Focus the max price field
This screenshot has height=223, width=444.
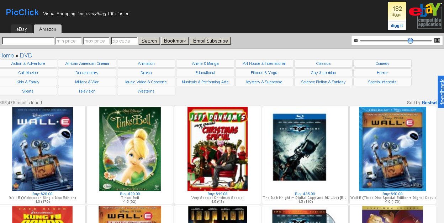(x=96, y=41)
